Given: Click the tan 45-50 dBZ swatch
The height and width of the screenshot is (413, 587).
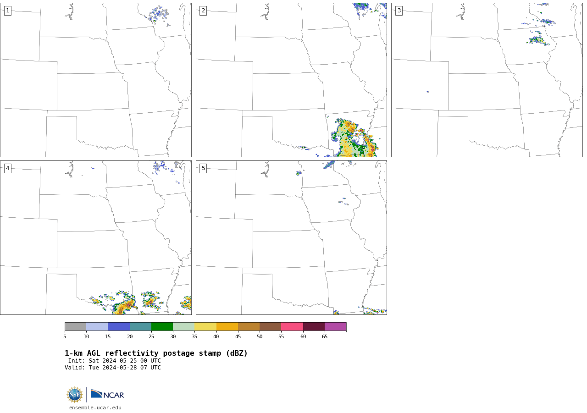Looking at the screenshot, I should [x=249, y=327].
